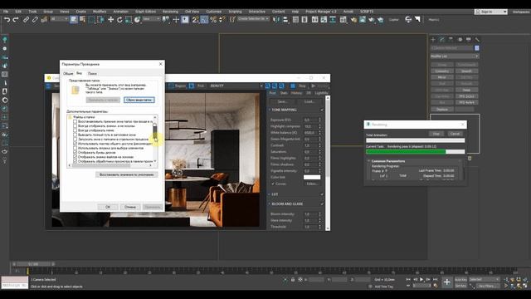The height and width of the screenshot is (299, 531).
Task: Click Cancel in the Rendering dialog
Action: [455, 134]
